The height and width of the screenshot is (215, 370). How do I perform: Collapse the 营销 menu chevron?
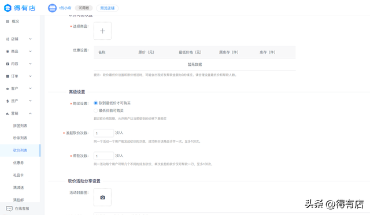30,113
